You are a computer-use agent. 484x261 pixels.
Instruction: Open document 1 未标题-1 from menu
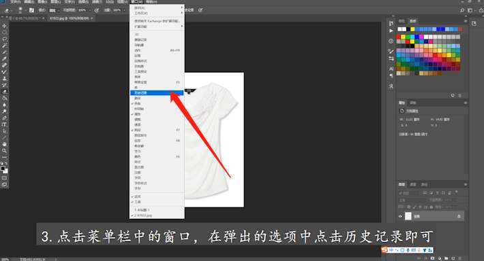coord(157,210)
